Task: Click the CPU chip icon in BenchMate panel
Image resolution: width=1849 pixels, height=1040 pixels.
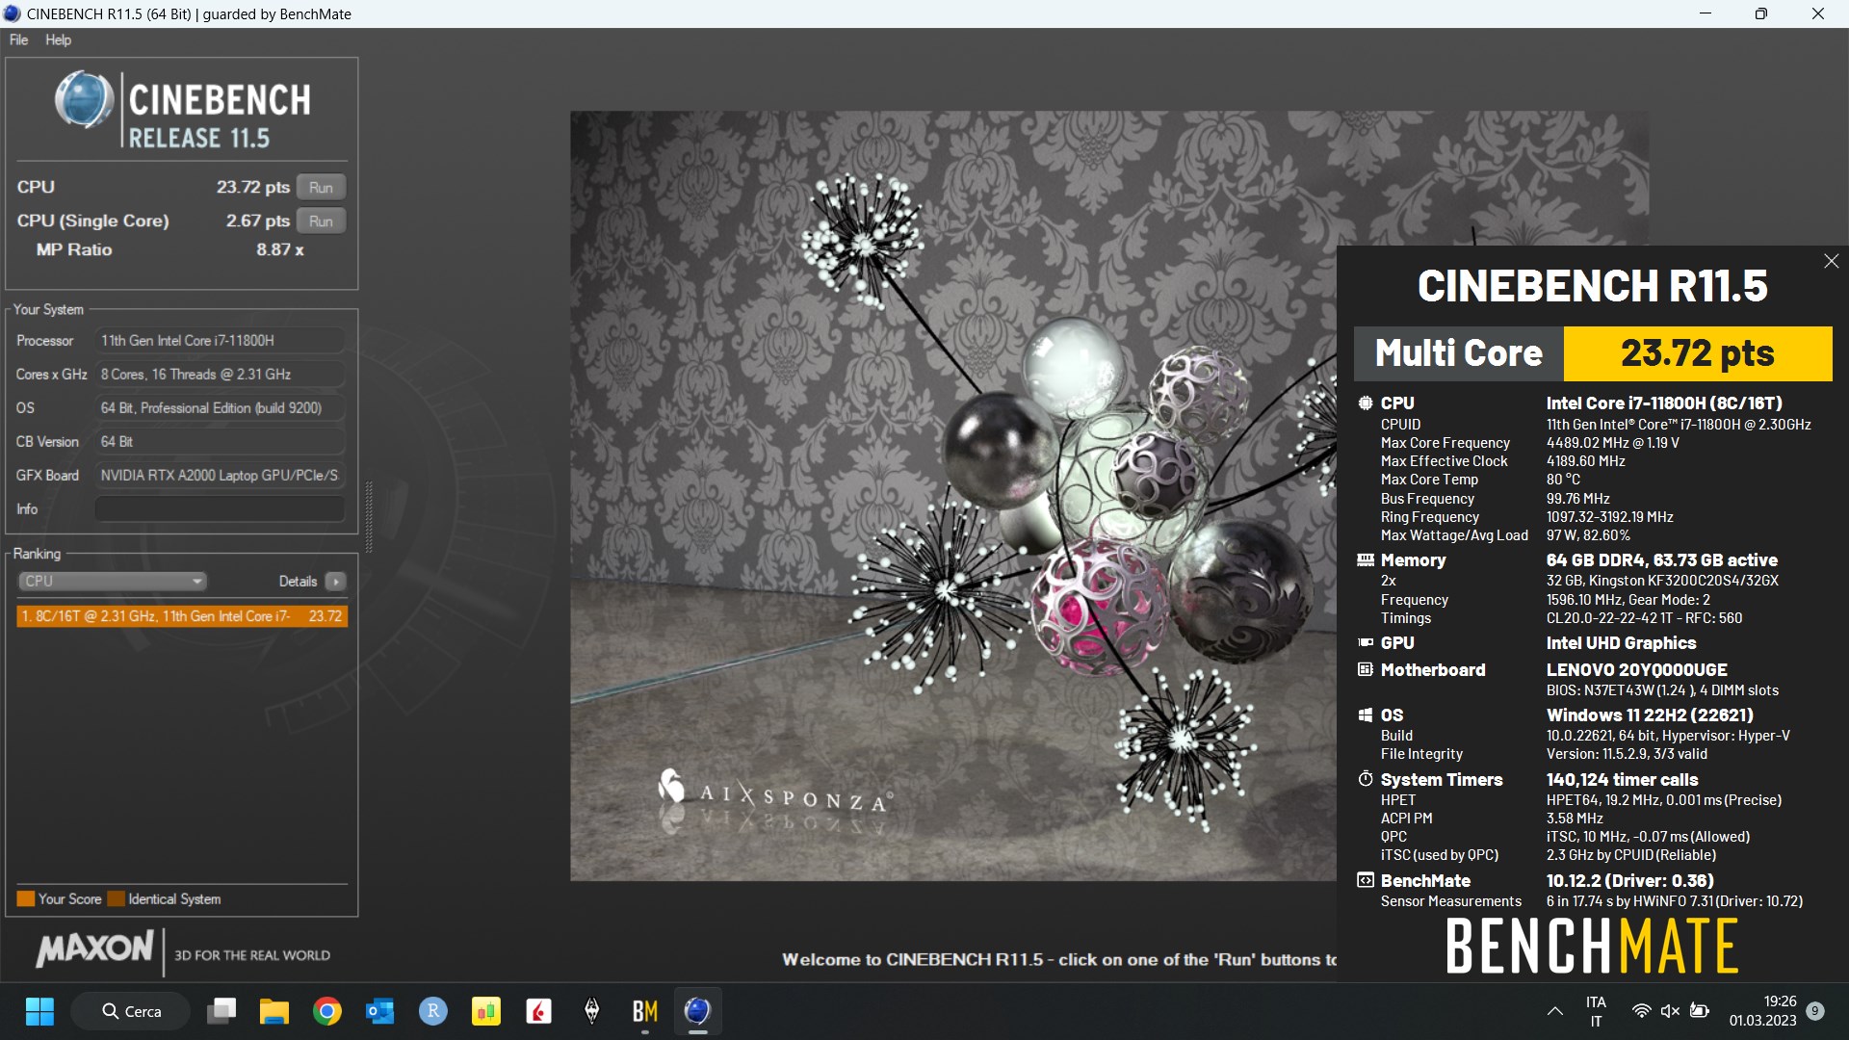Action: coord(1365,403)
